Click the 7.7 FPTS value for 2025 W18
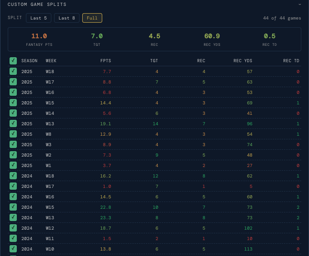The width and height of the screenshot is (309, 256). 107,72
